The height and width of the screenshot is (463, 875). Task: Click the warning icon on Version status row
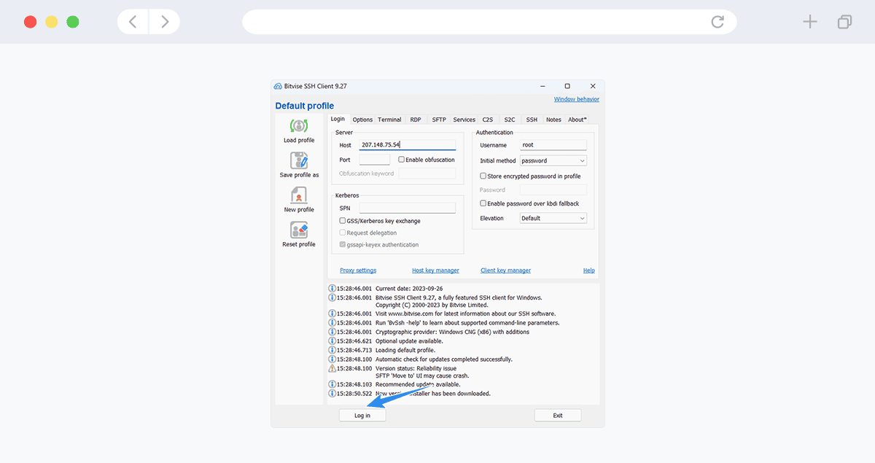click(x=332, y=368)
